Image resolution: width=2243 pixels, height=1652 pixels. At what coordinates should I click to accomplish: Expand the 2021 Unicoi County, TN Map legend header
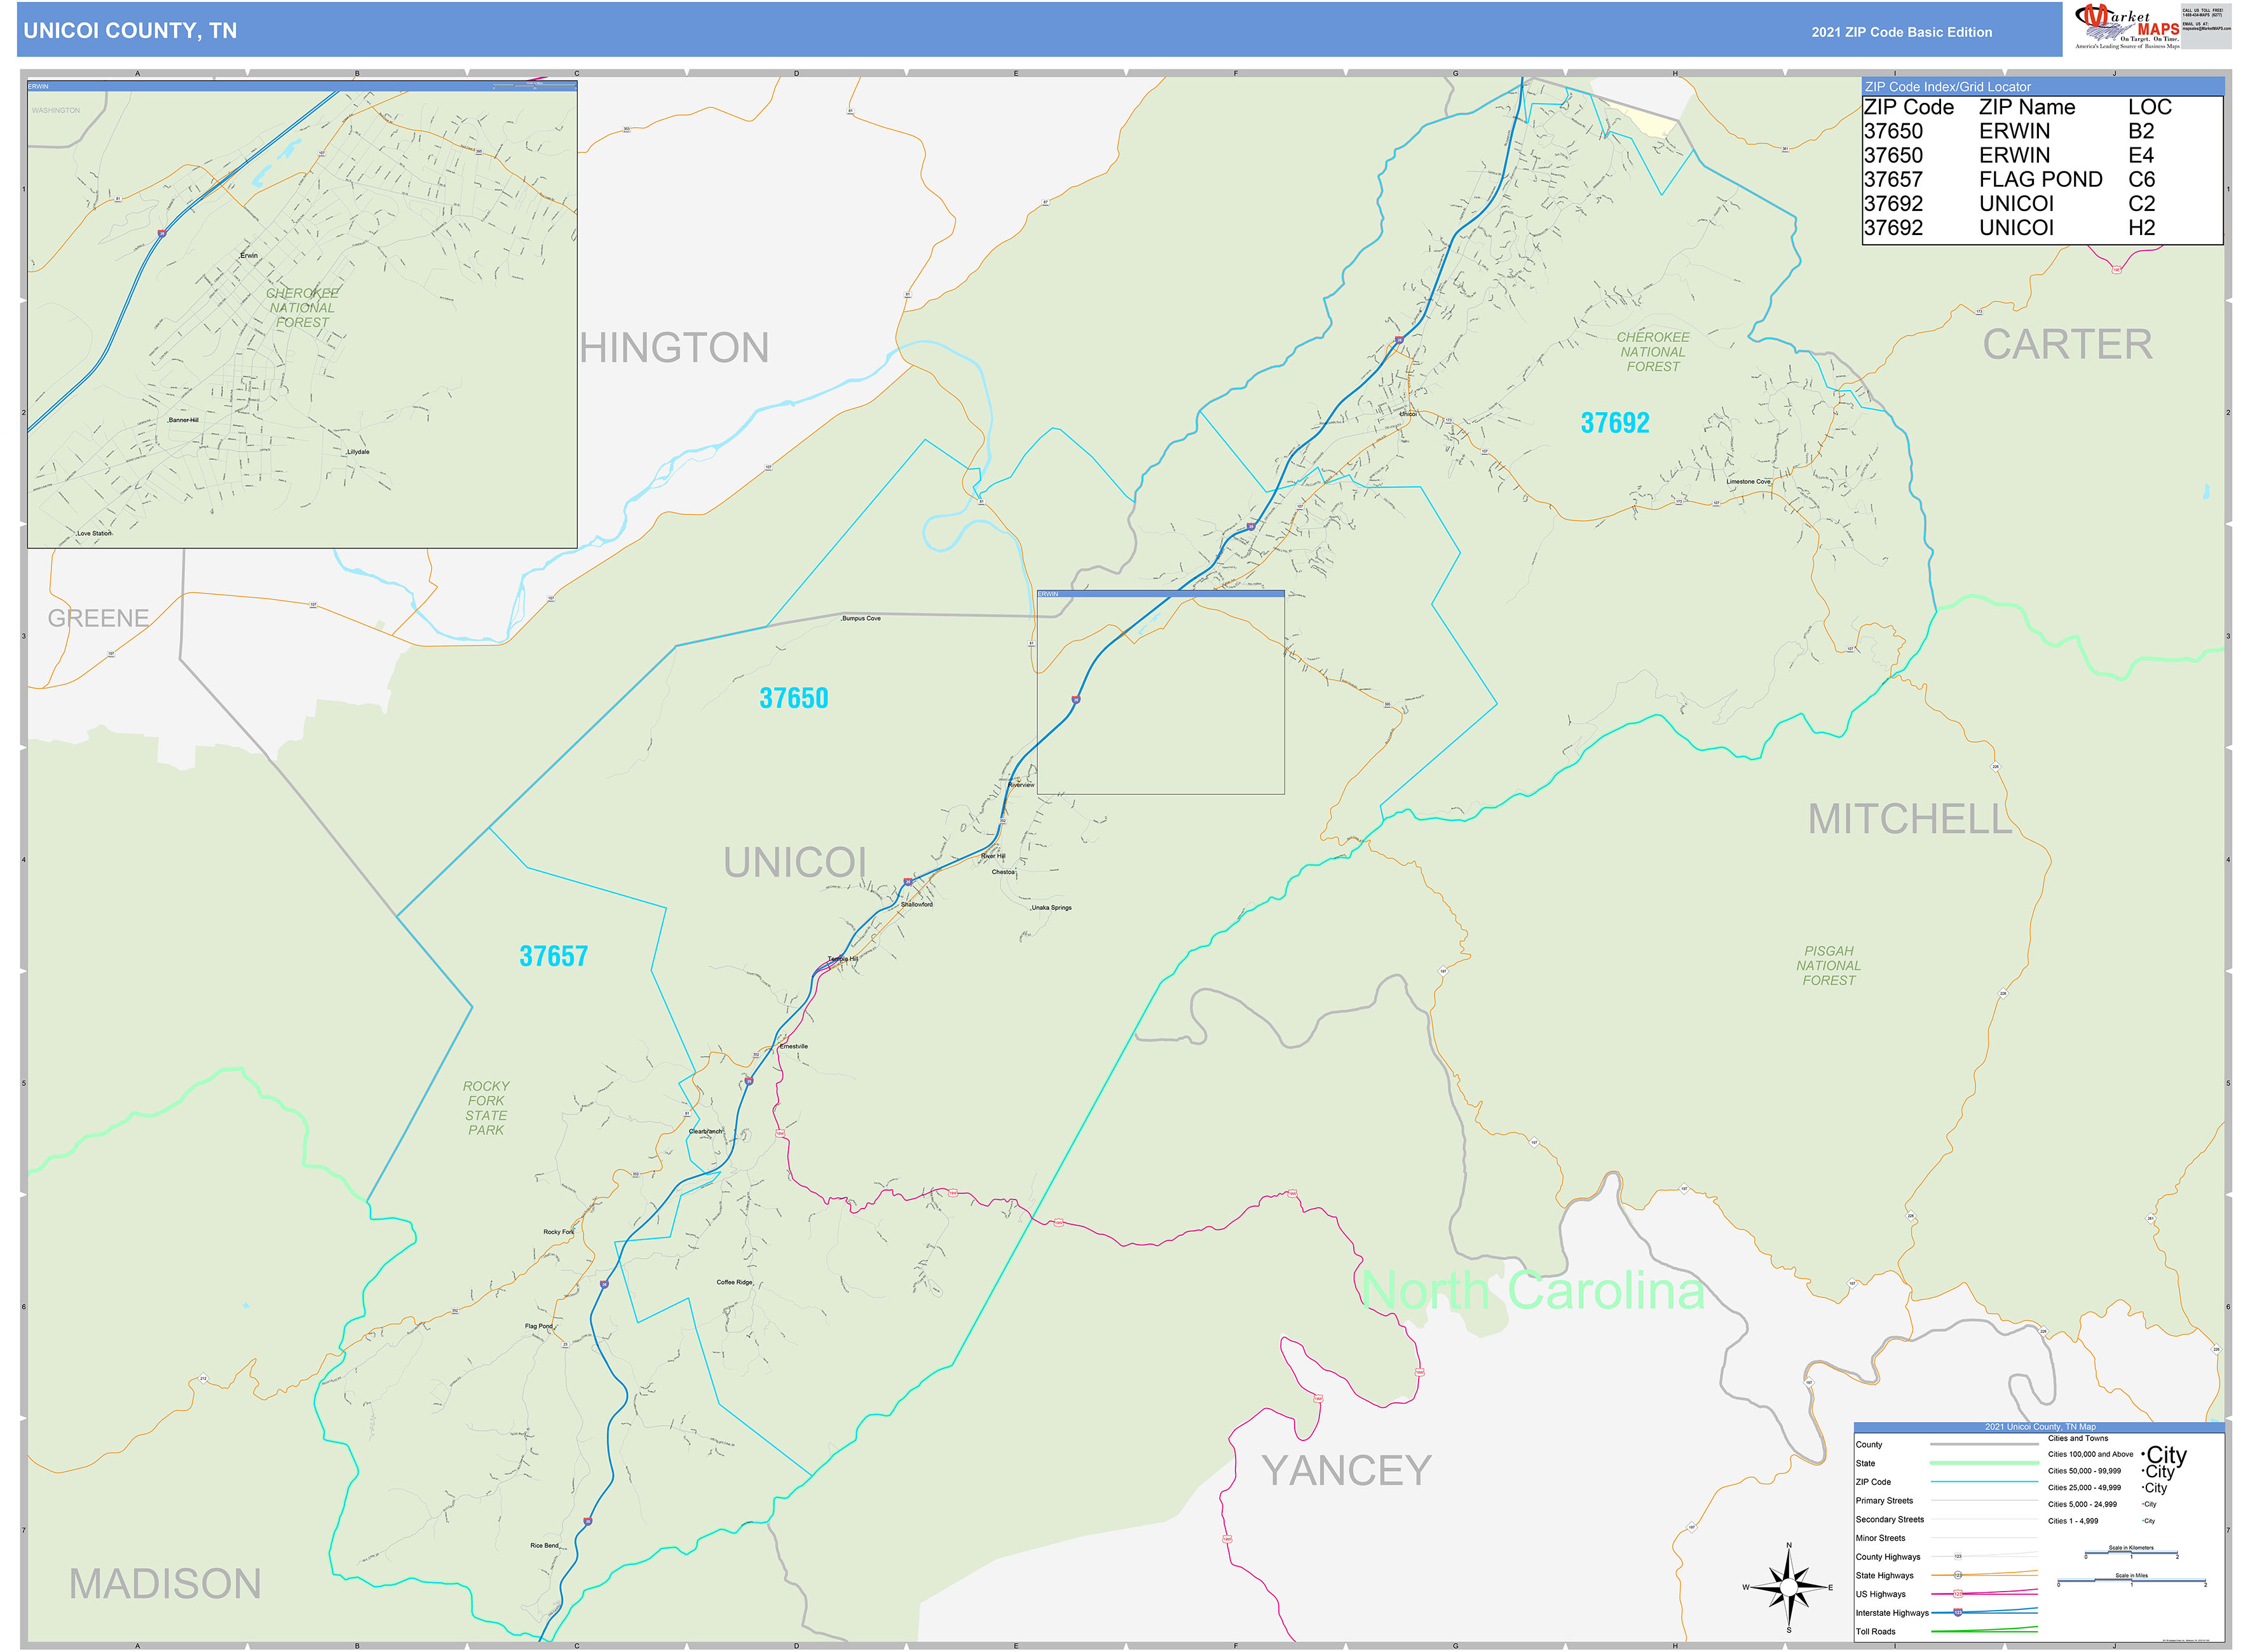click(x=2041, y=1427)
